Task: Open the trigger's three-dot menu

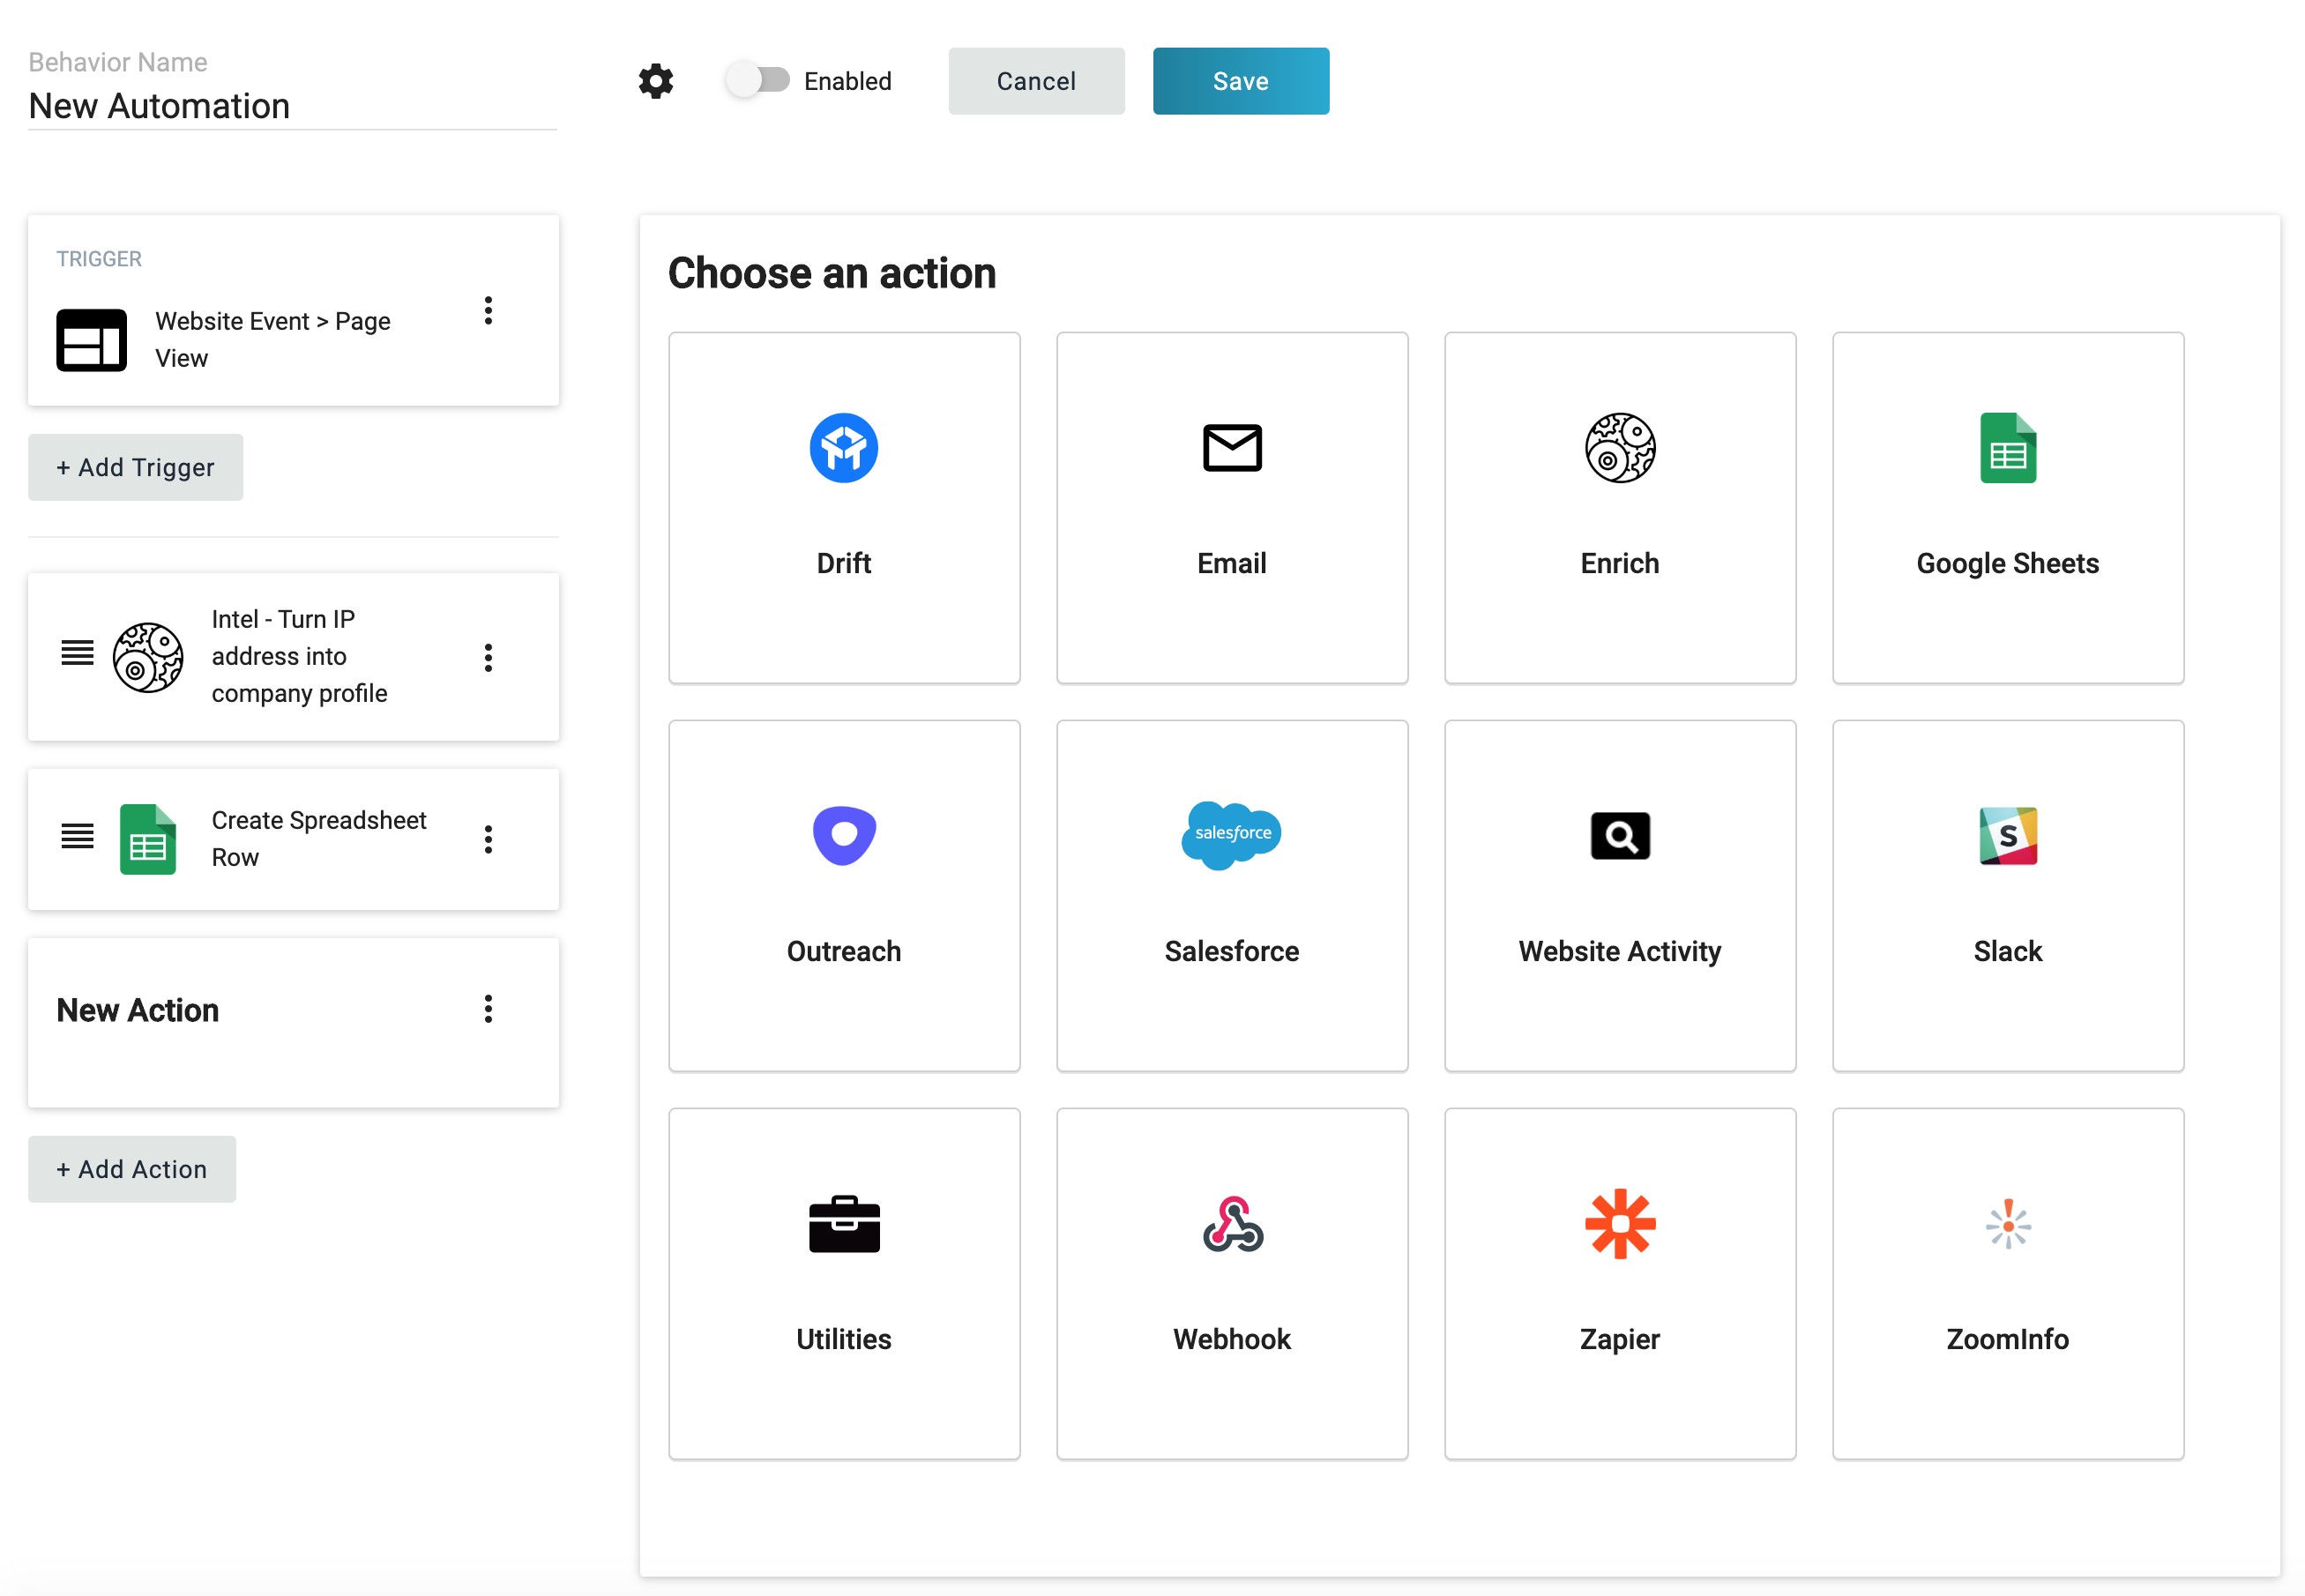Action: [488, 311]
